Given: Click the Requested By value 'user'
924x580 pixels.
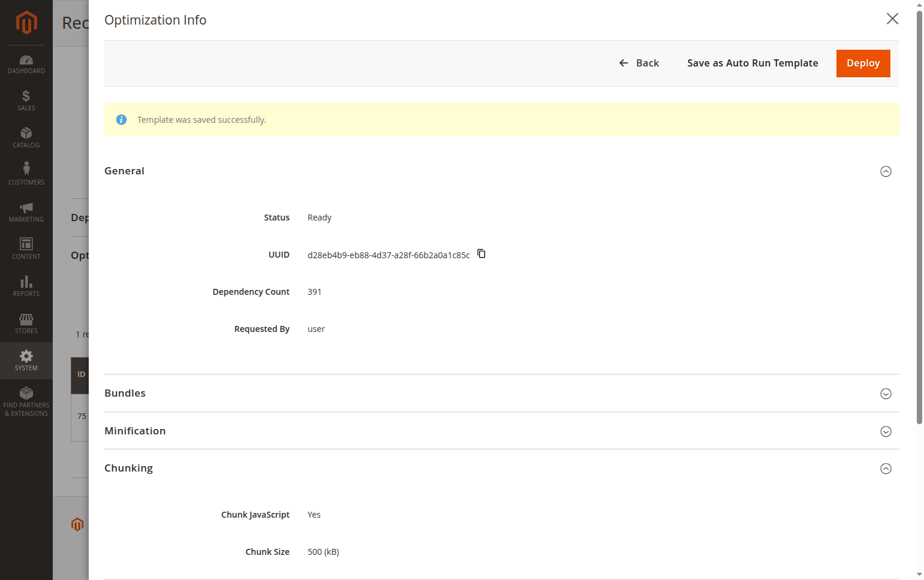Looking at the screenshot, I should (x=316, y=329).
